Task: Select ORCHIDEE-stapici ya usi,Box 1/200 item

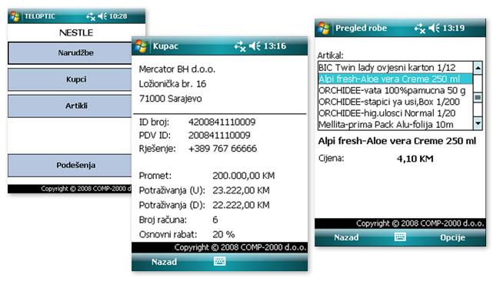Action: click(x=395, y=102)
